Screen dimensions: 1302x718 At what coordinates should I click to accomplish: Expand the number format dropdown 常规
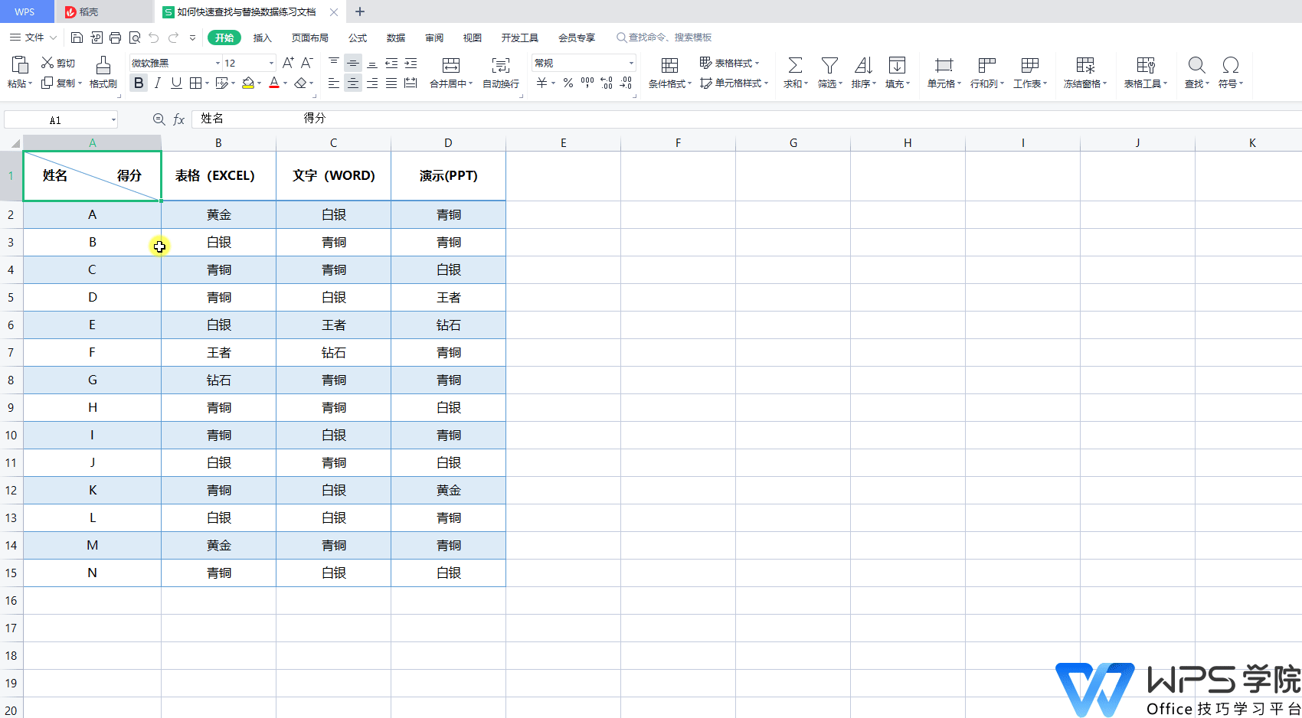[631, 64]
